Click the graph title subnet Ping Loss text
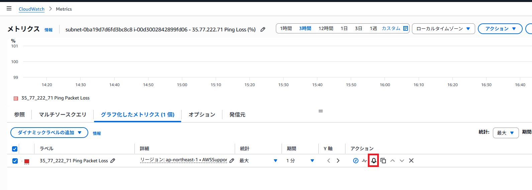 click(x=161, y=29)
